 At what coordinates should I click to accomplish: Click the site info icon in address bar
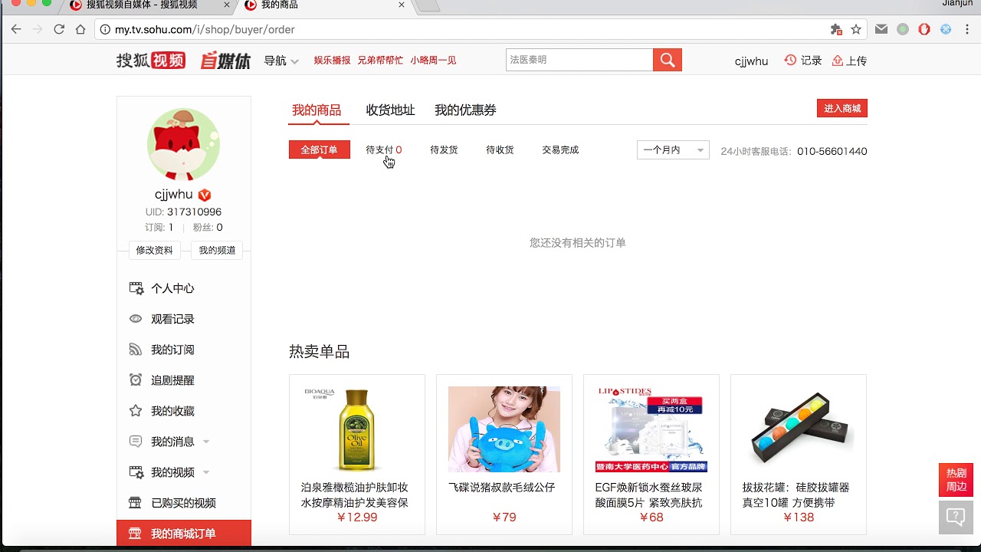[105, 30]
